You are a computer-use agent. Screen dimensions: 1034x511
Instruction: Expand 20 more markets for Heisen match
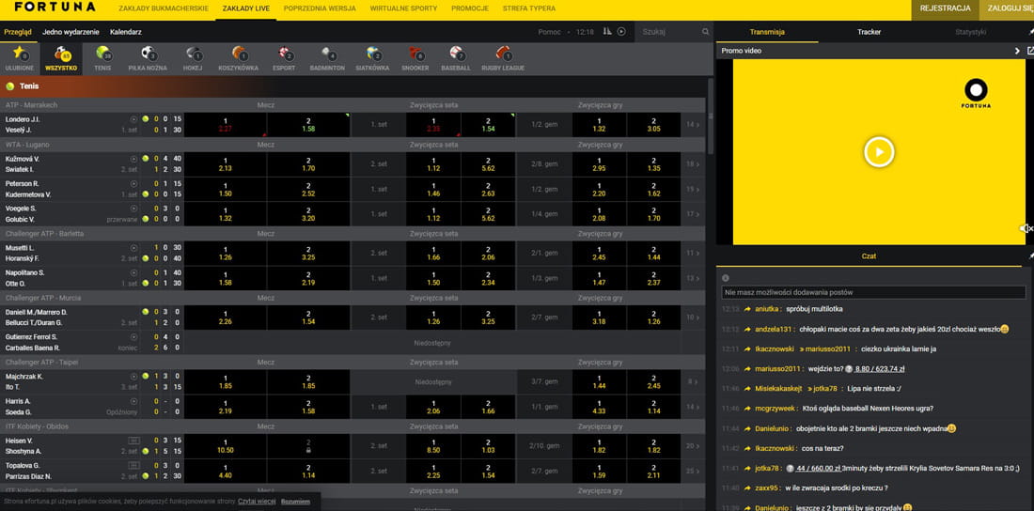coord(693,446)
